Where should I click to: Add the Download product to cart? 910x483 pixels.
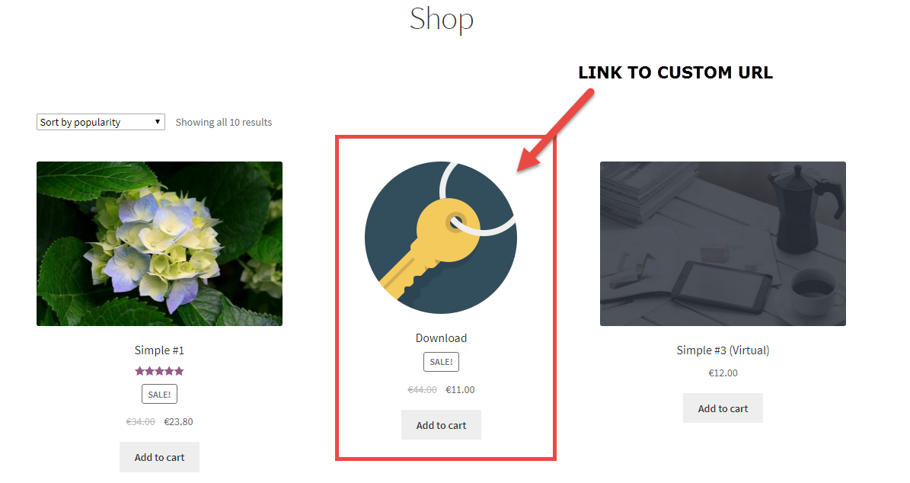pos(441,425)
